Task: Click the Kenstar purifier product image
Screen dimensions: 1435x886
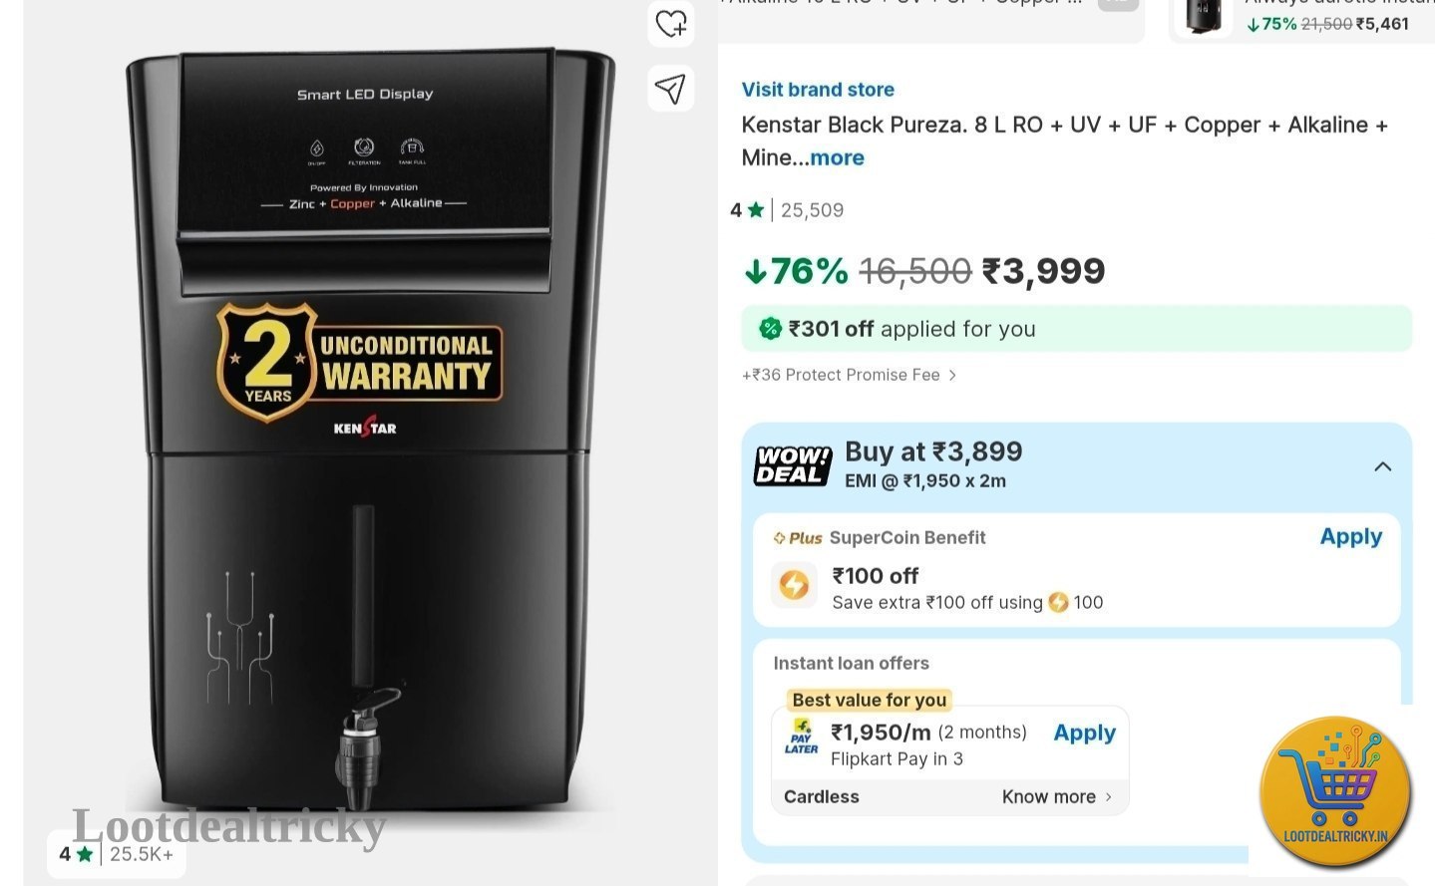Action: [369, 429]
